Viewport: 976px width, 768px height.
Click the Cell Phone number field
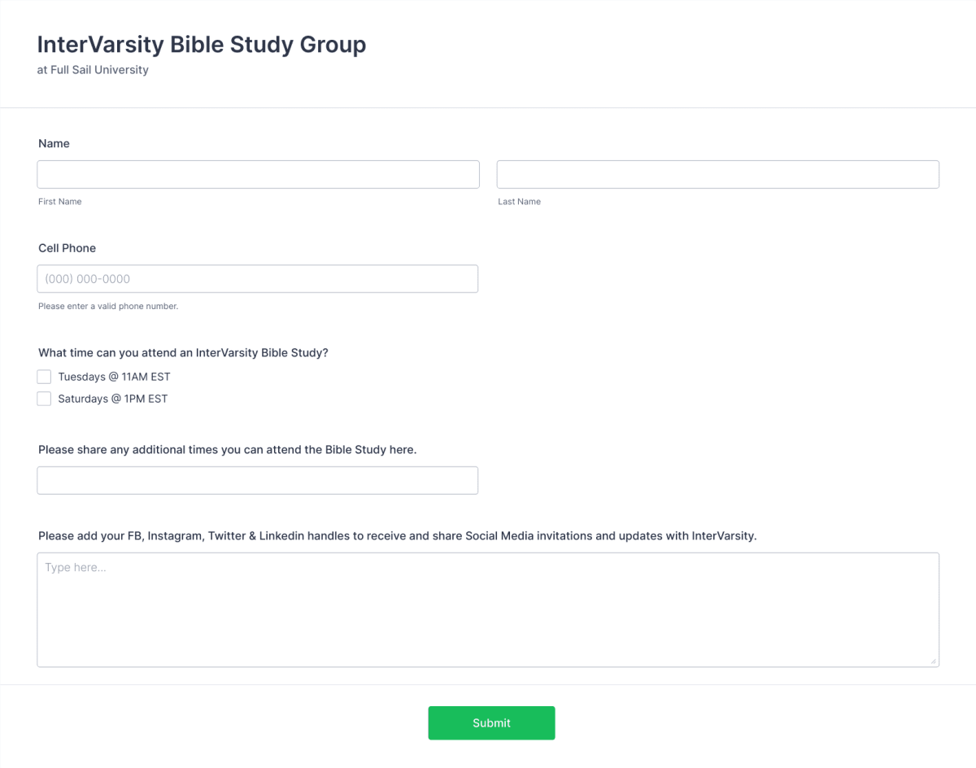point(258,278)
